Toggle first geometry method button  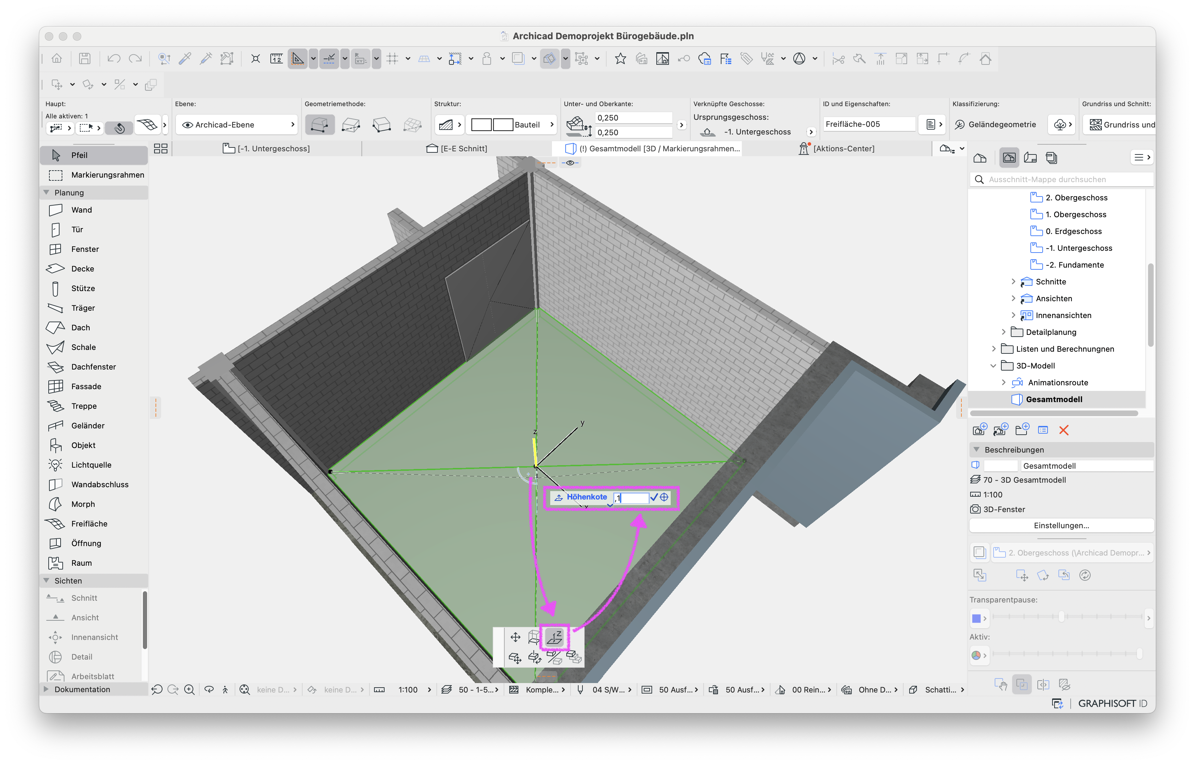tap(319, 125)
